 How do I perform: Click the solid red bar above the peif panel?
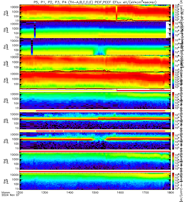[x=95, y=171]
